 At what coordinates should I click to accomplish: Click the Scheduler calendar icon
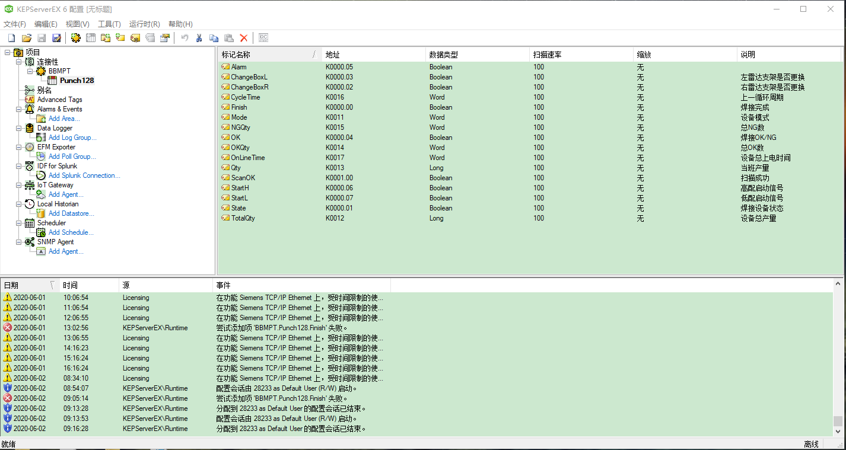tap(30, 223)
